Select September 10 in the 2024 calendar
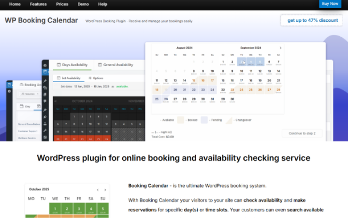The image size is (348, 218). click(x=242, y=72)
